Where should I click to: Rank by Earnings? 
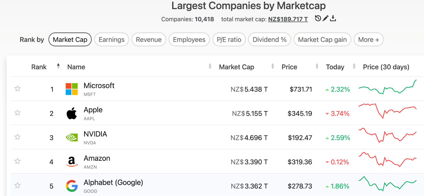click(112, 40)
